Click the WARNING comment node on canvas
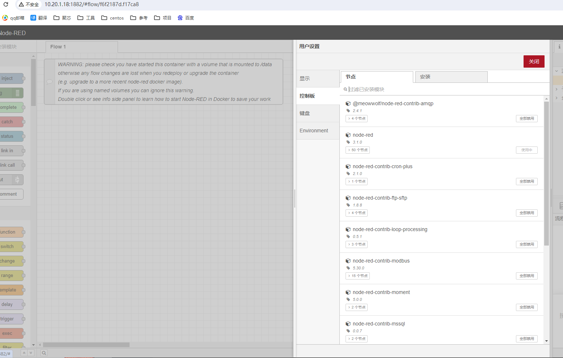563x358 pixels. click(164, 82)
